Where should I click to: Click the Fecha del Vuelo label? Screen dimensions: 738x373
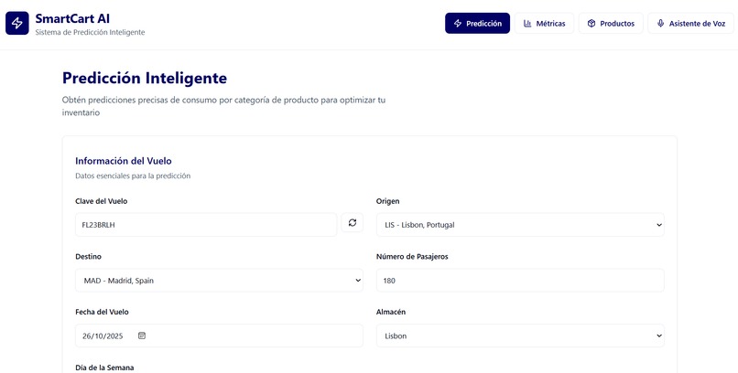tap(102, 312)
